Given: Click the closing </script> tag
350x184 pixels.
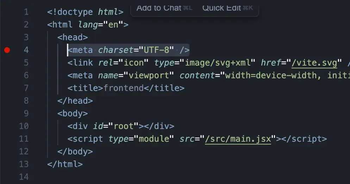Looking at the screenshot, I should 304,139.
